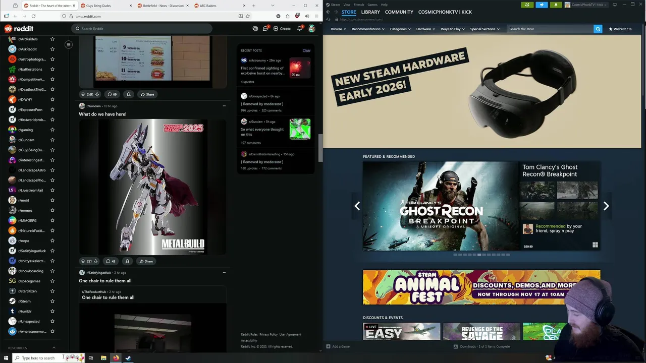Open File Explorer from taskbar
Image resolution: width=646 pixels, height=363 pixels.
pos(103,358)
